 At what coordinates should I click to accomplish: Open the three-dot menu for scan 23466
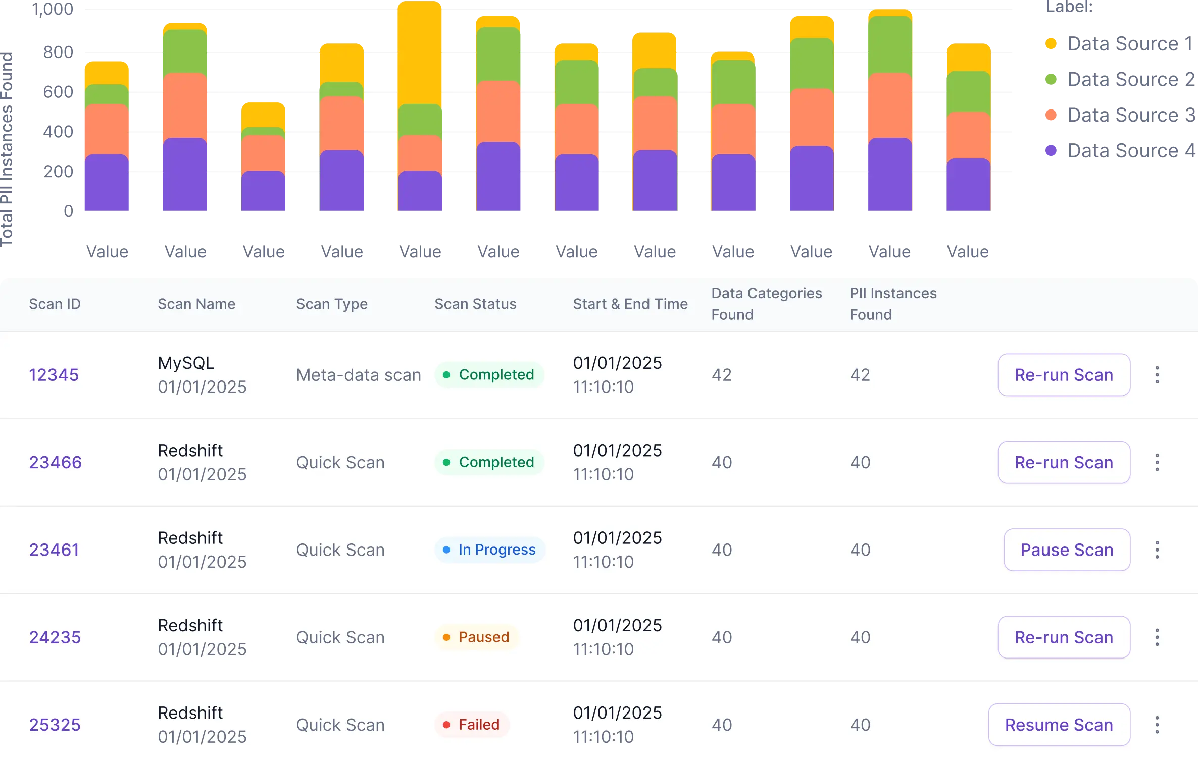1157,462
